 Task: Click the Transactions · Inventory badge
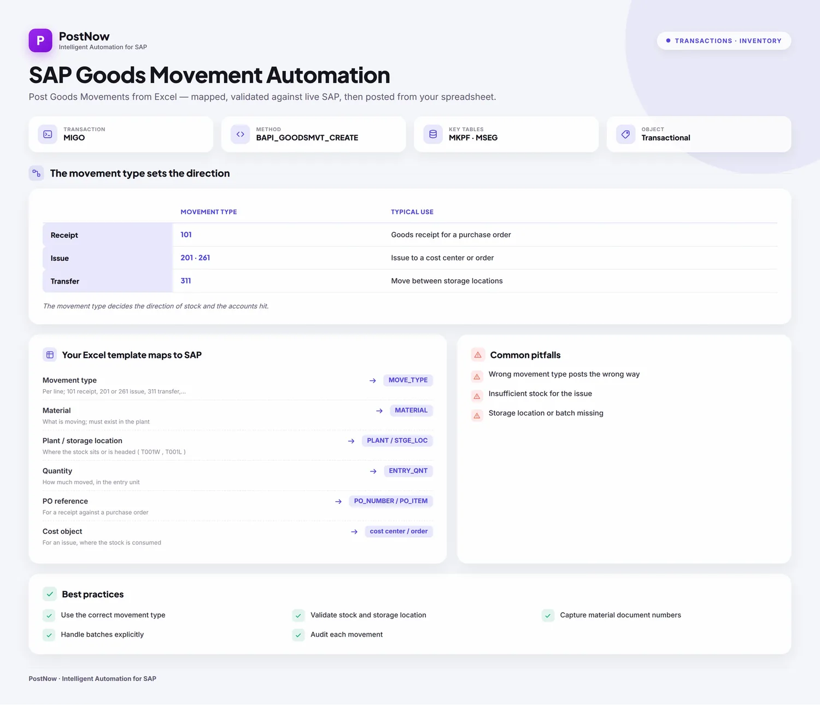click(x=724, y=41)
